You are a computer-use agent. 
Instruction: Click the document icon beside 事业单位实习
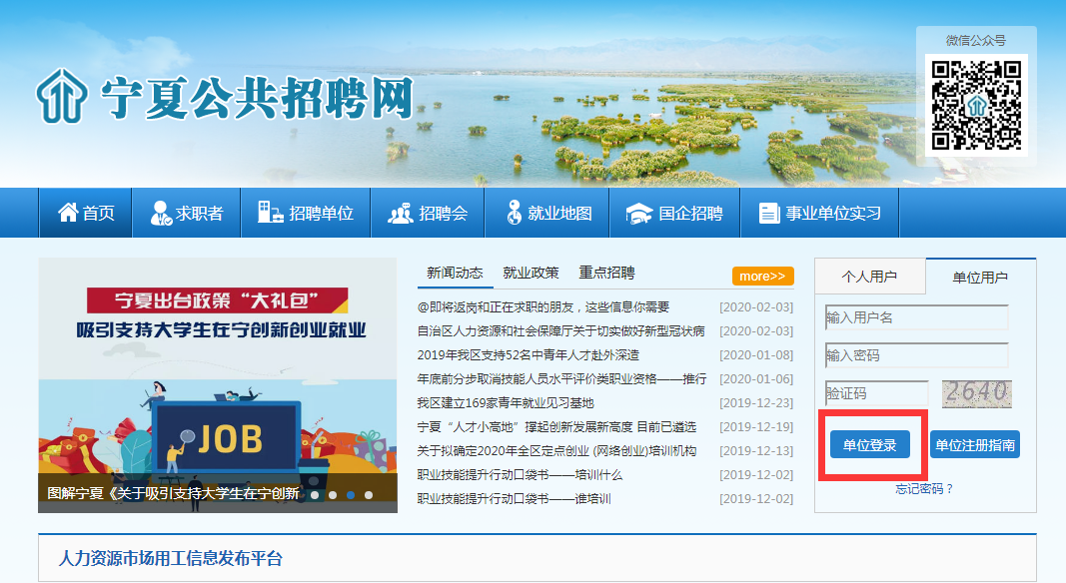tap(769, 214)
